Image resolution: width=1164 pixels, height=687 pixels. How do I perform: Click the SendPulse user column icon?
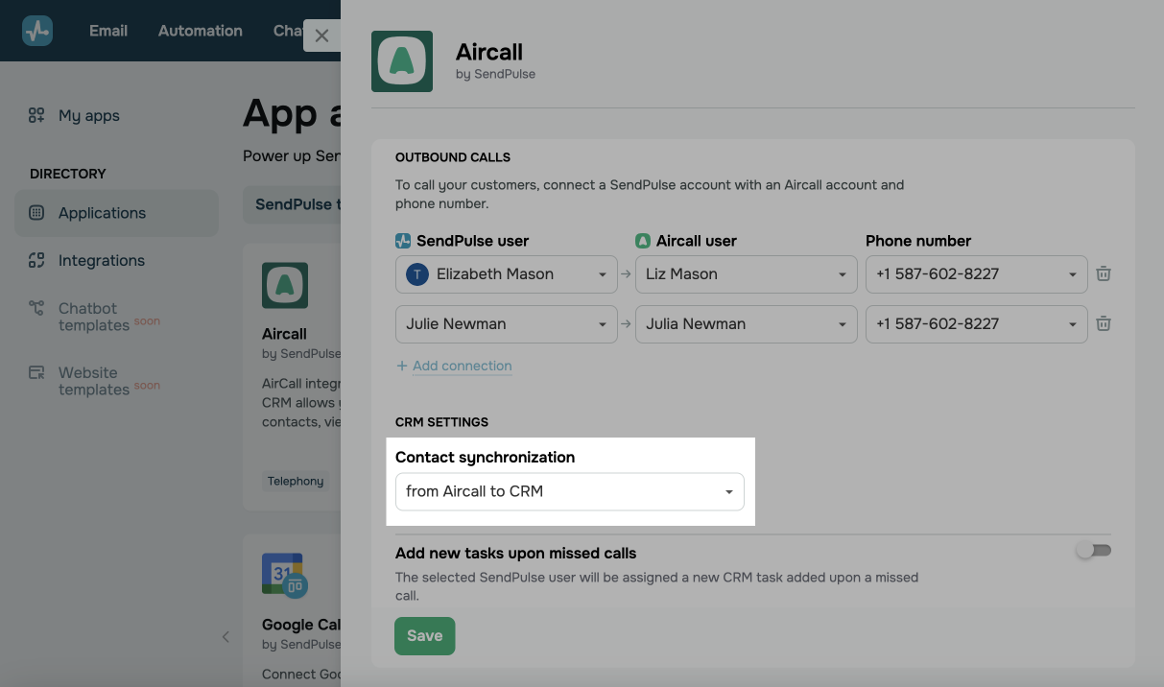403,241
